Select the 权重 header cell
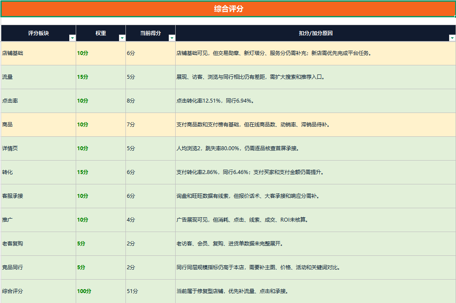The width and height of the screenshot is (456, 303). coord(101,33)
